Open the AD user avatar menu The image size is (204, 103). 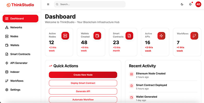pyautogui.click(x=198, y=4)
